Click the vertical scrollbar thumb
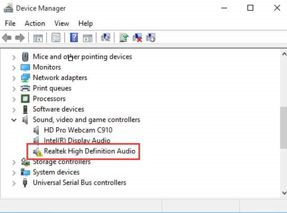Screen dimensions: 287x213 [283, 128]
